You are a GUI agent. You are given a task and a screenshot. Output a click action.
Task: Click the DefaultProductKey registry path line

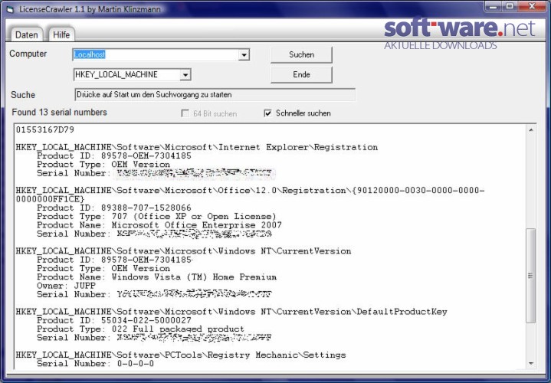[x=231, y=312]
